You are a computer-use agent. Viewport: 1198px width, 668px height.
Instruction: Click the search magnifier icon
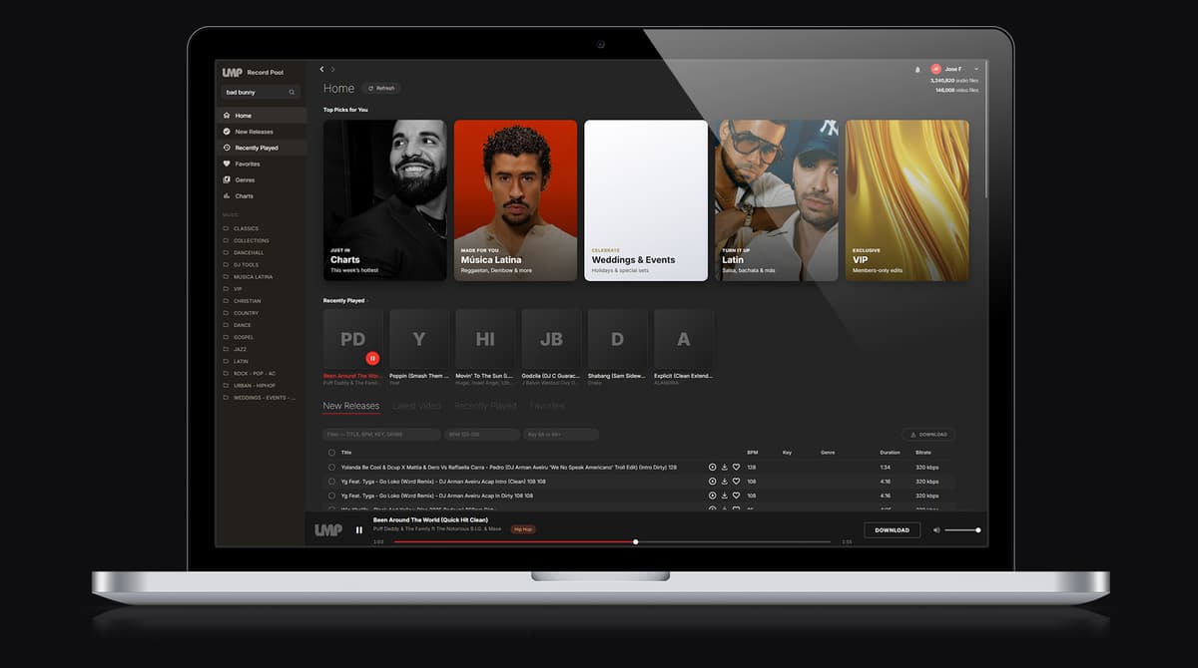tap(292, 92)
